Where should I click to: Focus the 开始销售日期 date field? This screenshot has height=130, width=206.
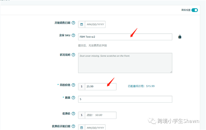pos(95,24)
